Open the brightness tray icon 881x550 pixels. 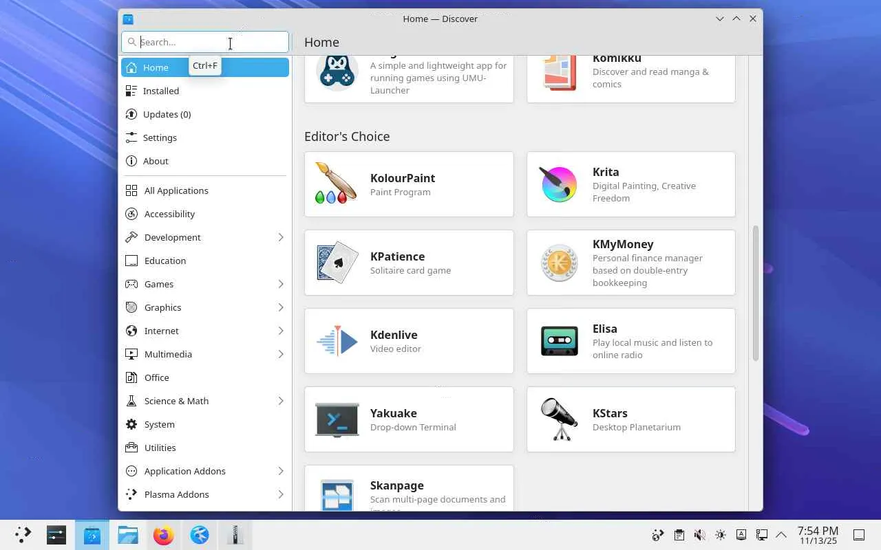point(721,535)
